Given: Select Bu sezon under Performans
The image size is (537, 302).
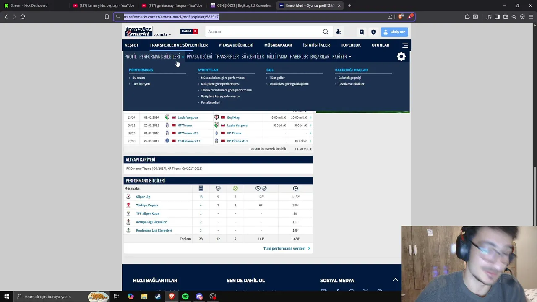Looking at the screenshot, I should (x=138, y=78).
